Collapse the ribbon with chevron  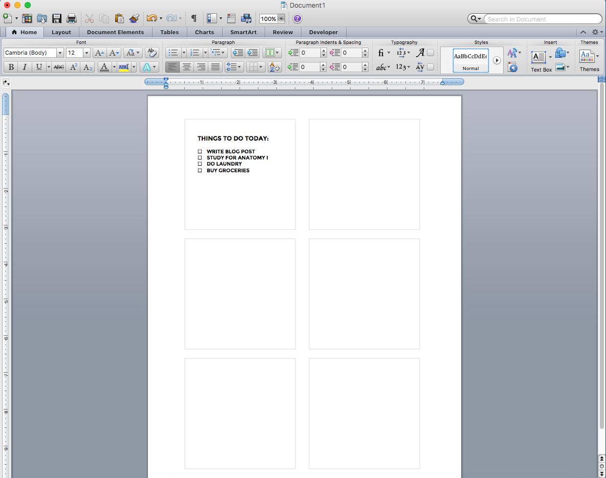point(583,32)
